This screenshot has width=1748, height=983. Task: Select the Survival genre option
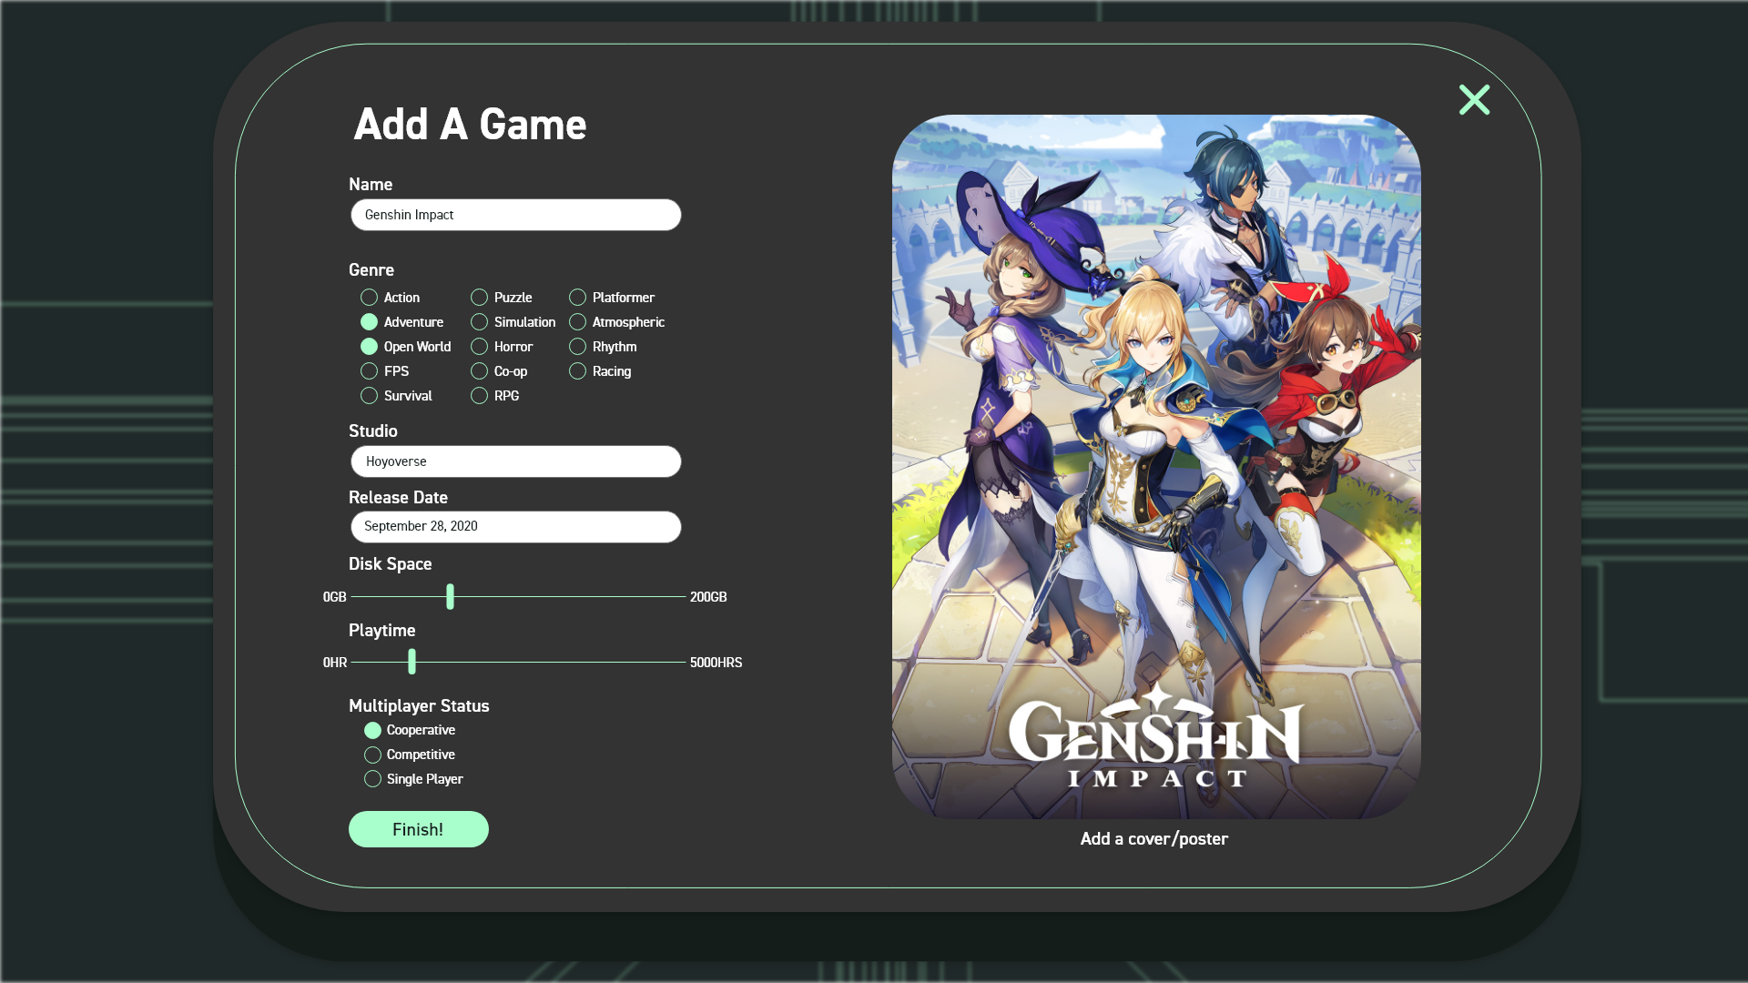click(369, 396)
